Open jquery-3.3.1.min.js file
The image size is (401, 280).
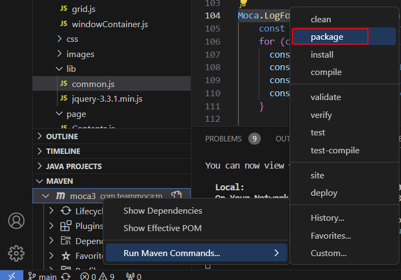[107, 99]
